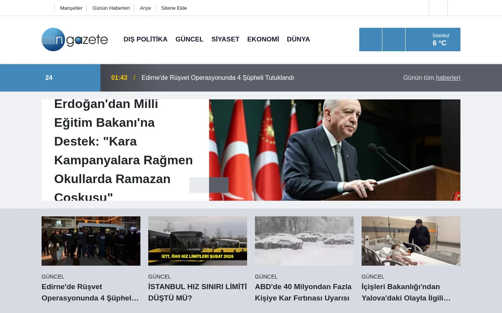Open İSTANBUL HIZ SINIRI LİMİTİ article
Screen dimensions: 502x313
(197, 292)
